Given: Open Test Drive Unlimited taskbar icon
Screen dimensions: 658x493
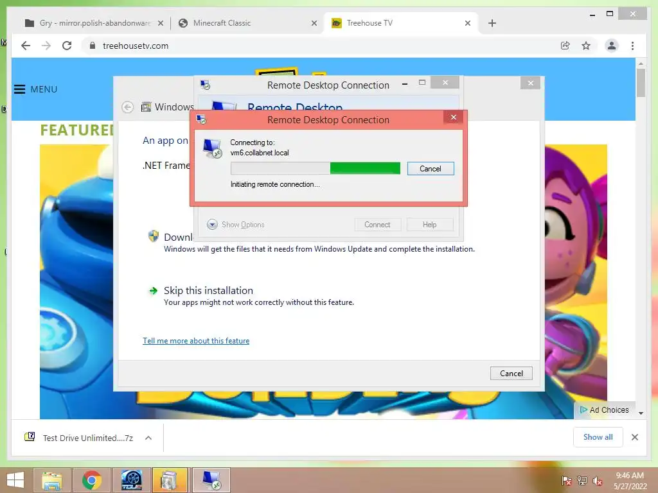Looking at the screenshot, I should tap(131, 480).
